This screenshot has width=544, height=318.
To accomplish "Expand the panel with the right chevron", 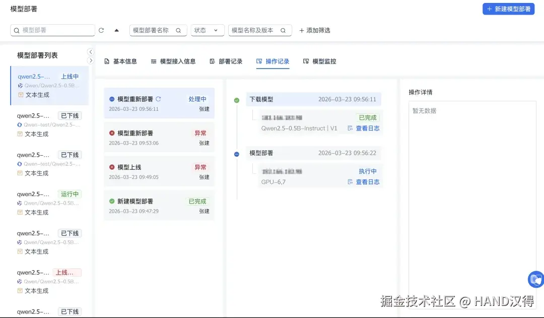I will [91, 60].
